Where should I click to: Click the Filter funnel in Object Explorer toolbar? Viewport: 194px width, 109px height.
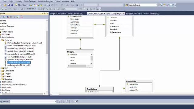(x=14, y=17)
